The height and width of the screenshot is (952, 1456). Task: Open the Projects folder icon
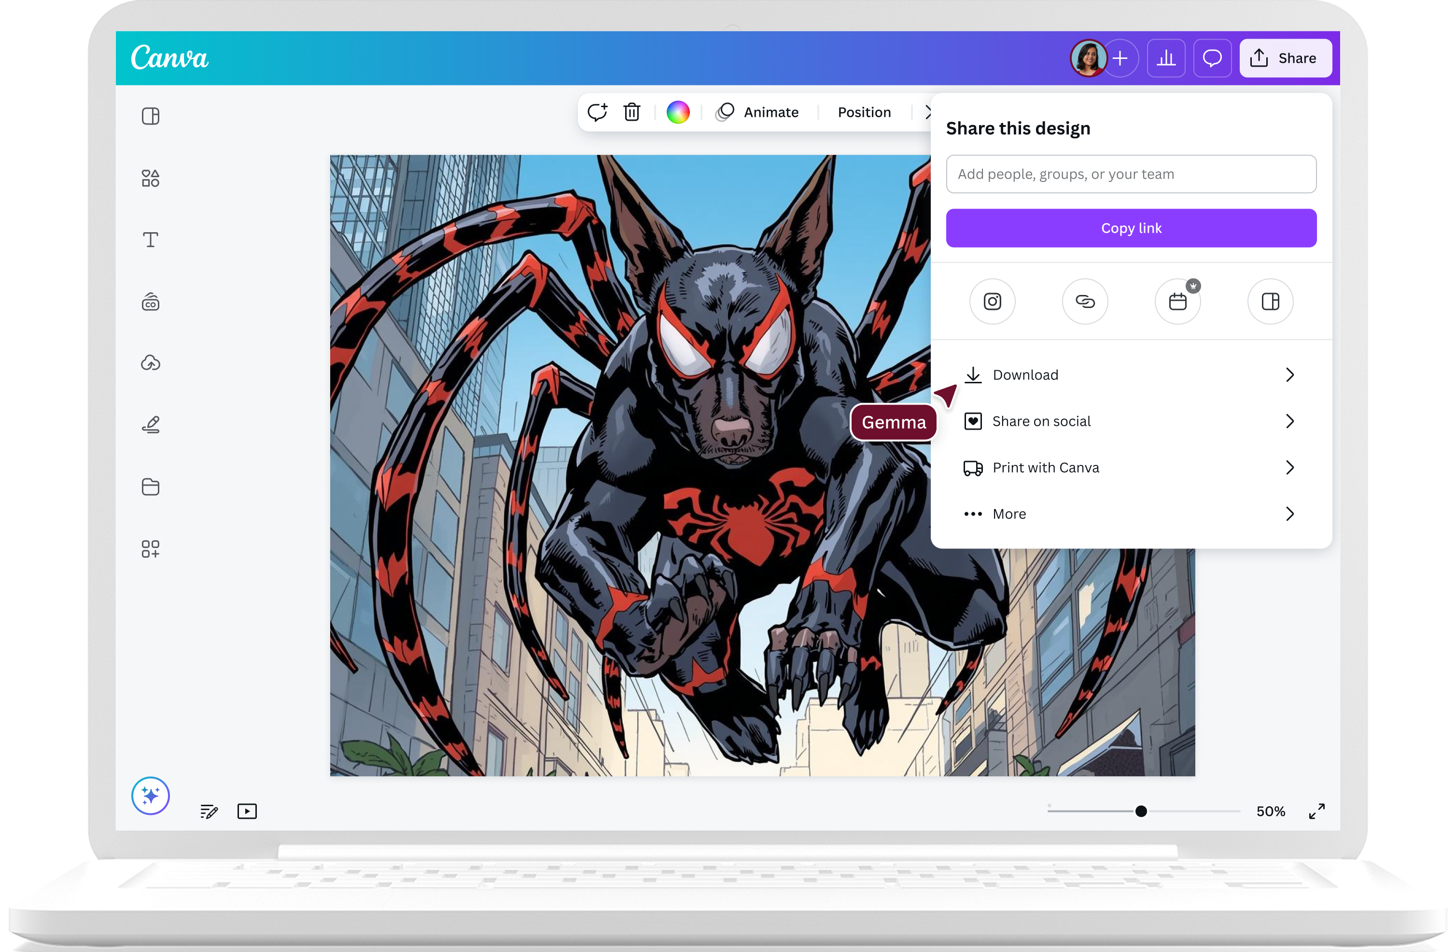[151, 487]
